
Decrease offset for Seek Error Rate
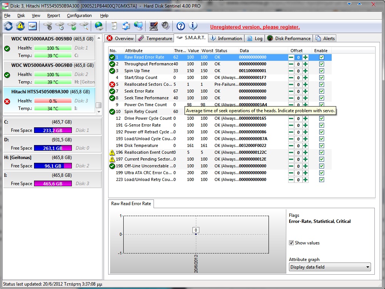click(x=291, y=91)
